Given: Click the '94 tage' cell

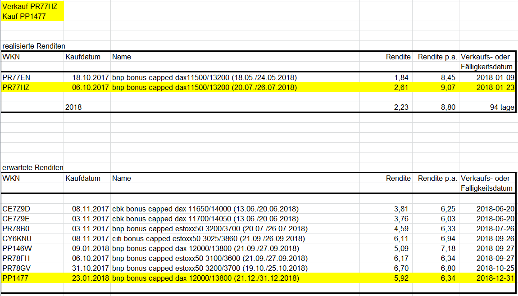Looking at the screenshot, I should click(488, 107).
